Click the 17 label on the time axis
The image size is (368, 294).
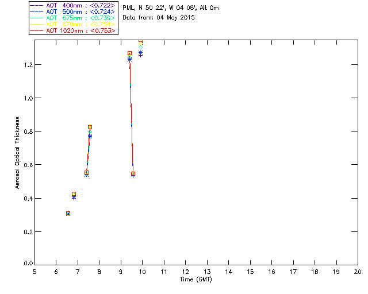(293, 272)
